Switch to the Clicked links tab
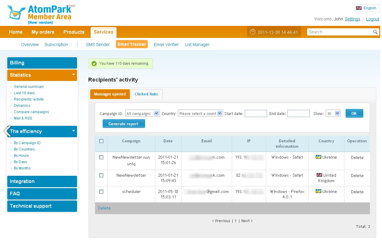 (x=146, y=94)
